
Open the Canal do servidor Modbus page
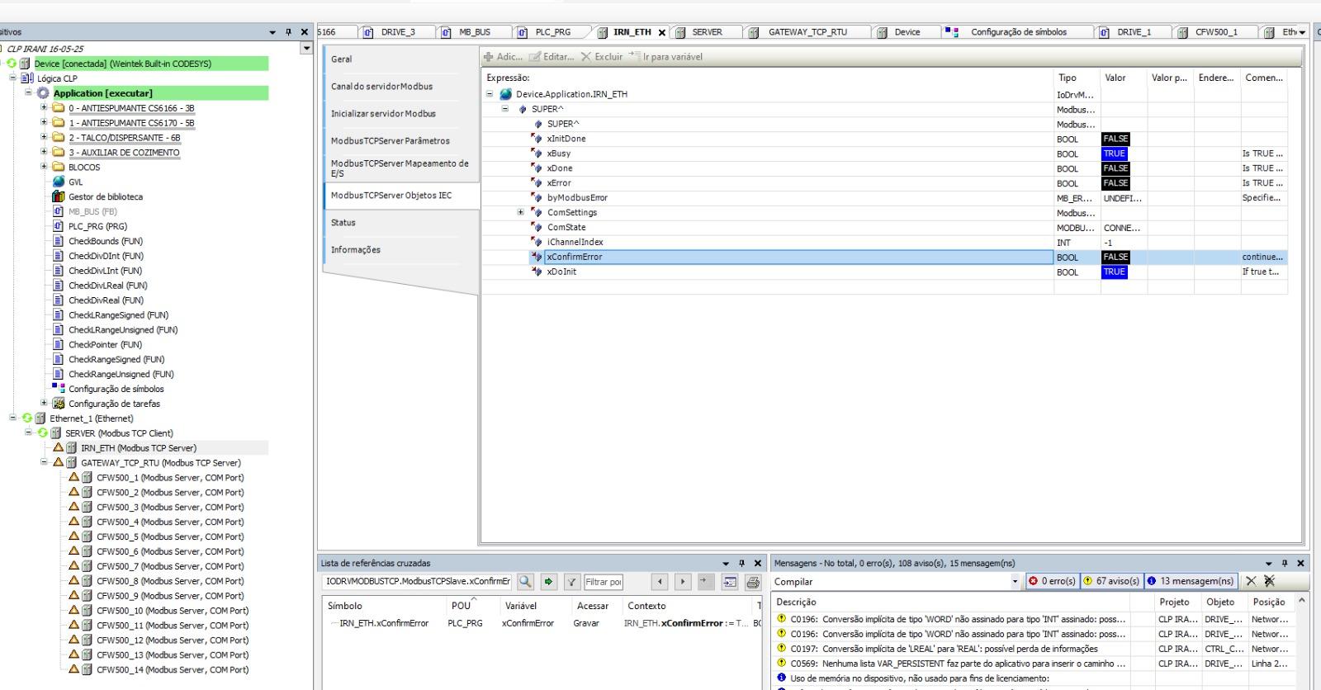(382, 87)
